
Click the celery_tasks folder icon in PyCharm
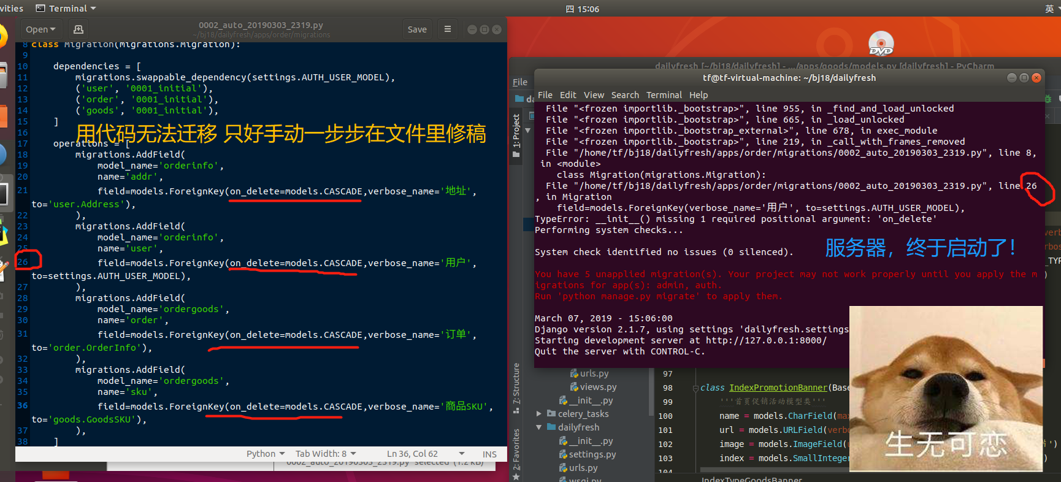pos(551,414)
